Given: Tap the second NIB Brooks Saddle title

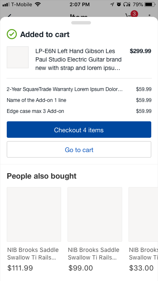Looking at the screenshot, I should pos(94,254).
